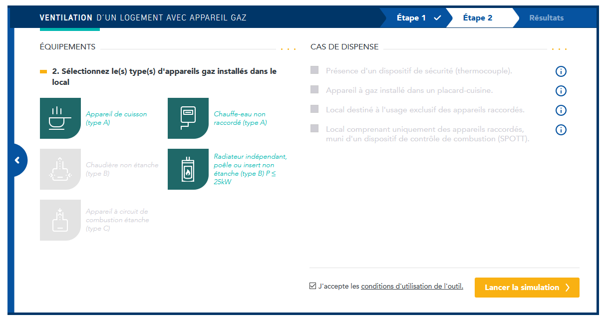Select the Chaudière non étanche icon
This screenshot has height=320, width=608.
pos(60,169)
